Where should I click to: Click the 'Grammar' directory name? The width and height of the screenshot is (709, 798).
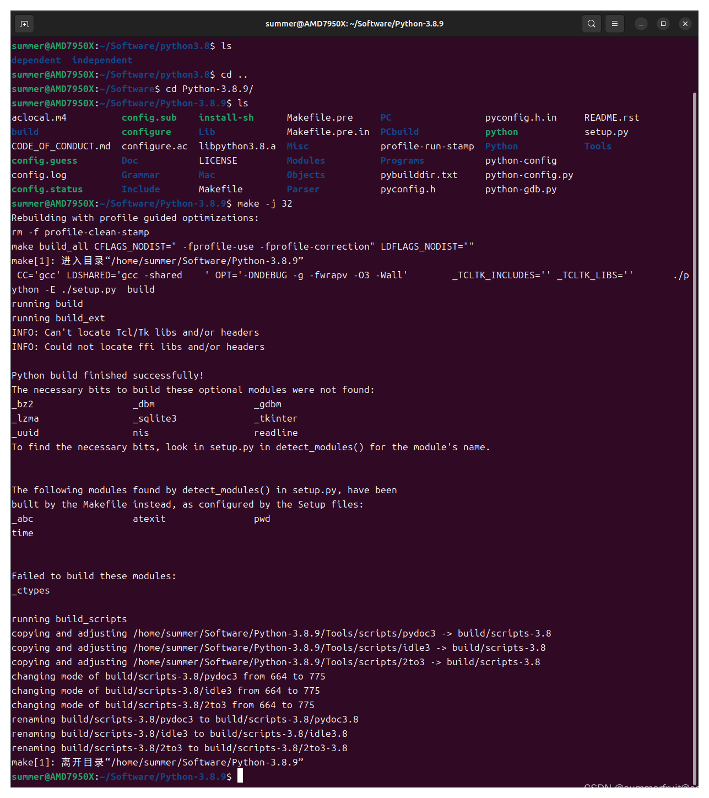141,175
